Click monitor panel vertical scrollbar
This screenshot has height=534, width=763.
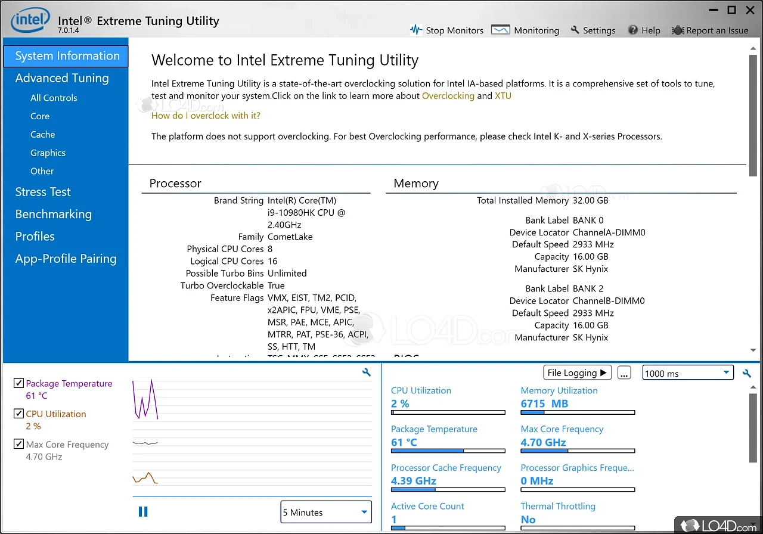(753, 427)
